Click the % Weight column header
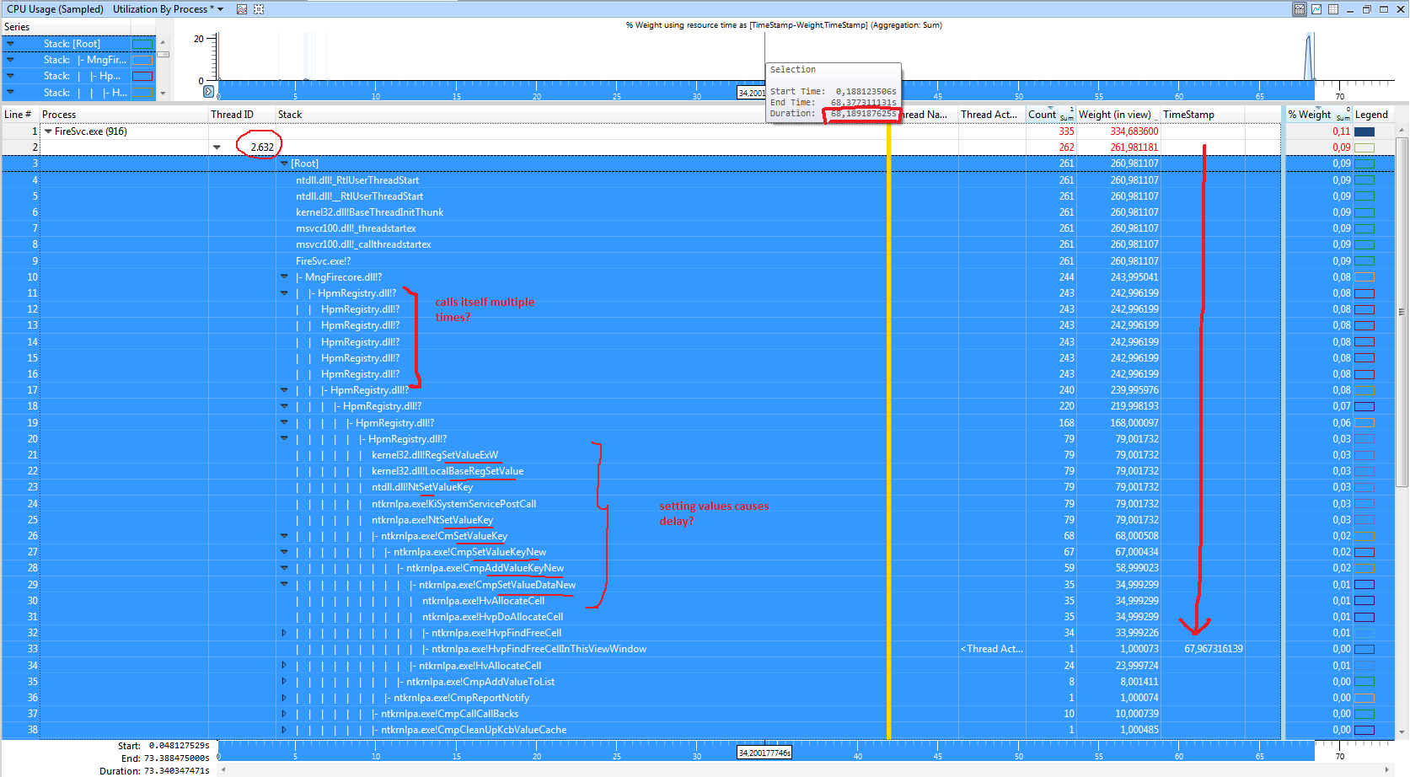 coord(1318,115)
